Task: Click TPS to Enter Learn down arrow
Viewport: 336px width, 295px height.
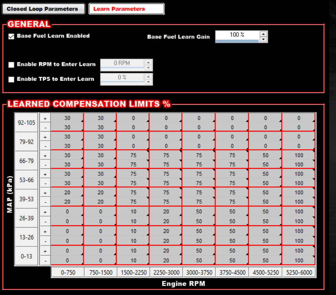Action: (x=148, y=82)
